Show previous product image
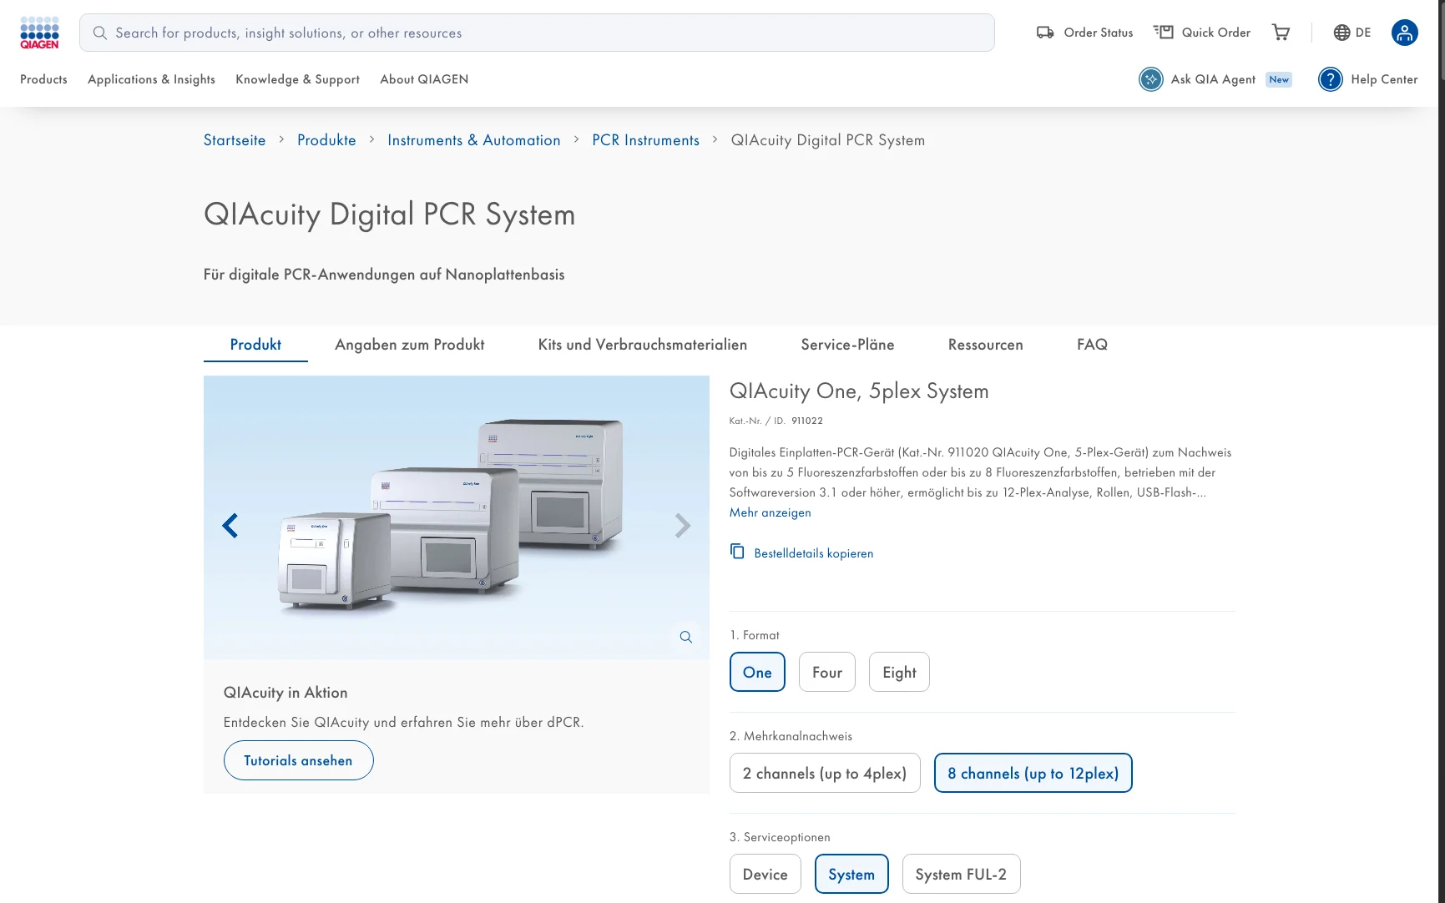Screen dimensions: 1445x903 230,525
